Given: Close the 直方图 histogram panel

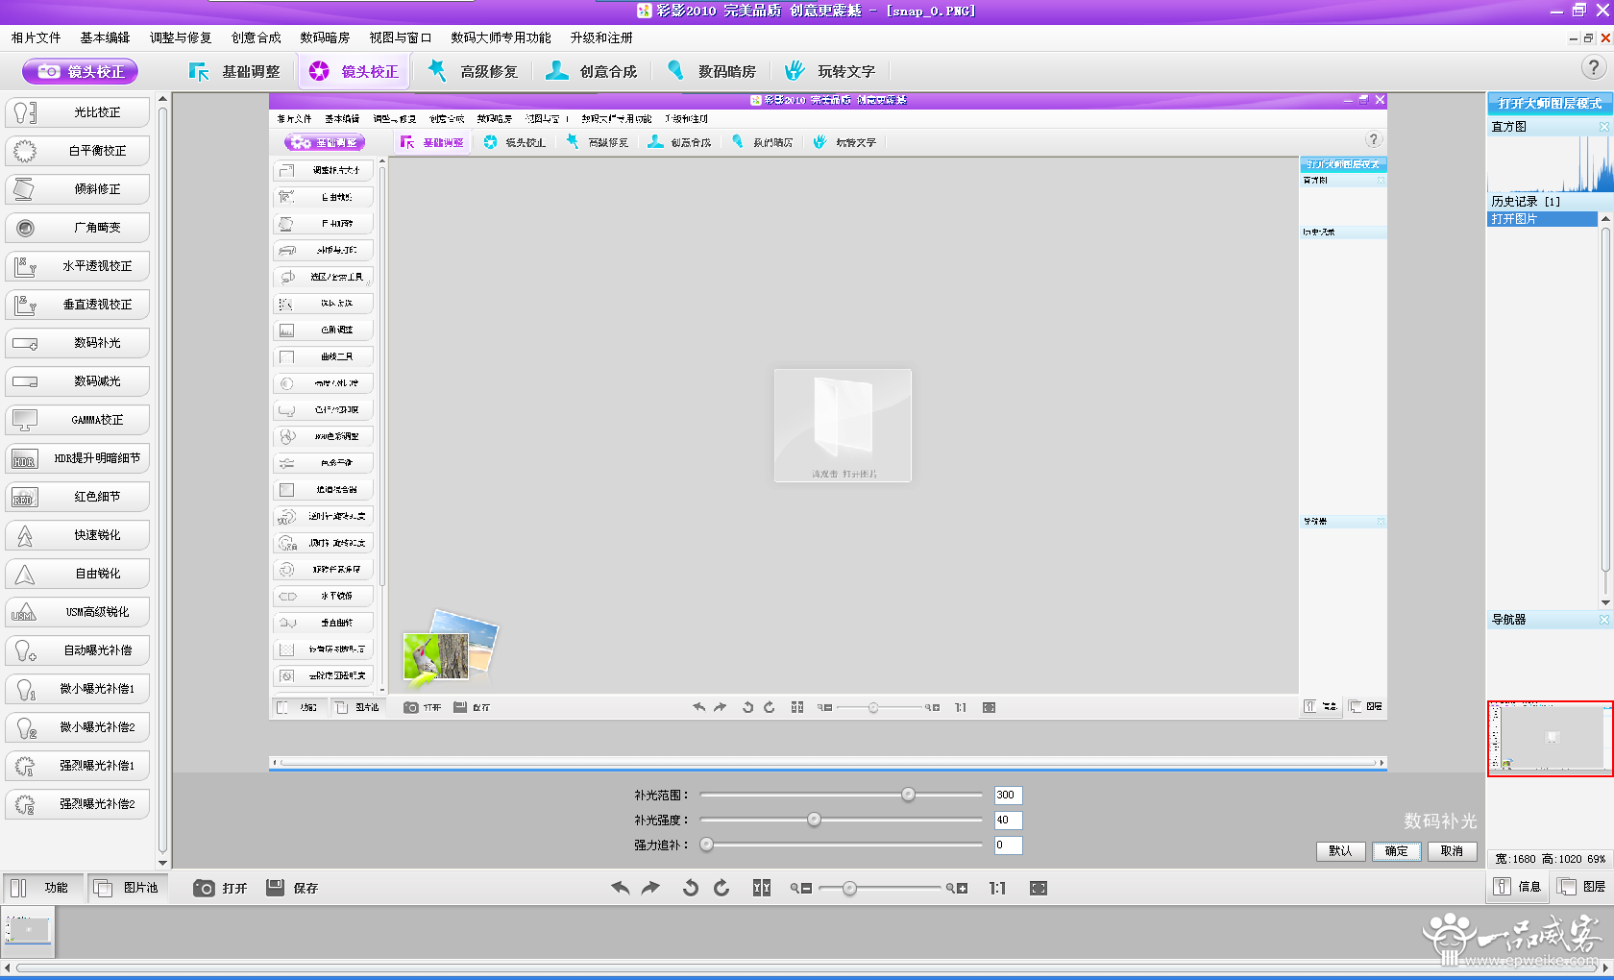Looking at the screenshot, I should click(x=1603, y=127).
